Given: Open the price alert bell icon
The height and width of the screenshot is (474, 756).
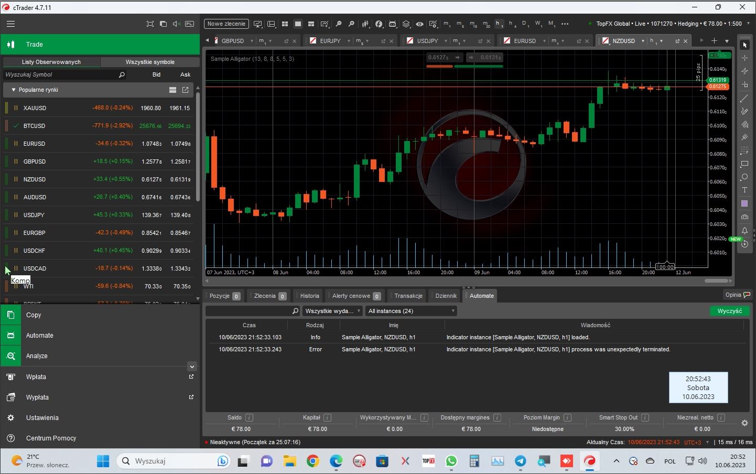Looking at the screenshot, I should (744, 230).
